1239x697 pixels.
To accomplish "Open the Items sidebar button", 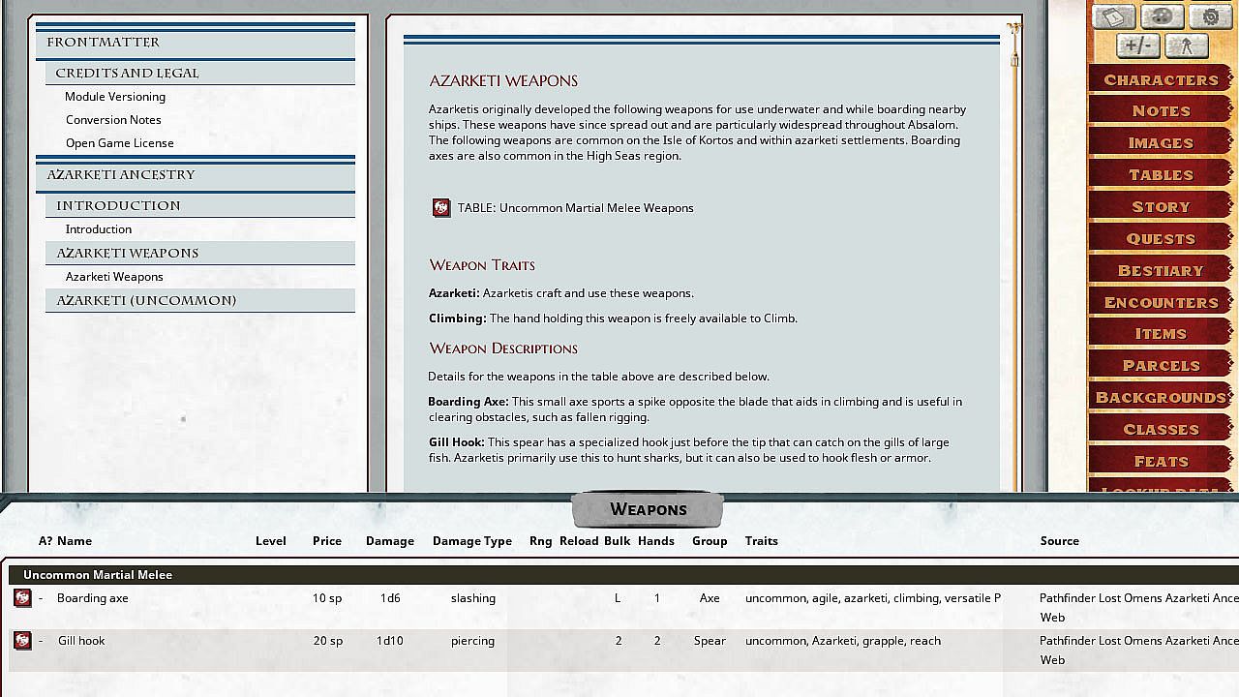I will point(1161,333).
